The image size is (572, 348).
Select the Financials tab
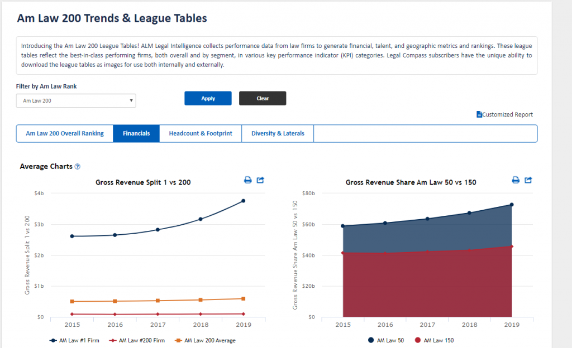[x=136, y=134]
